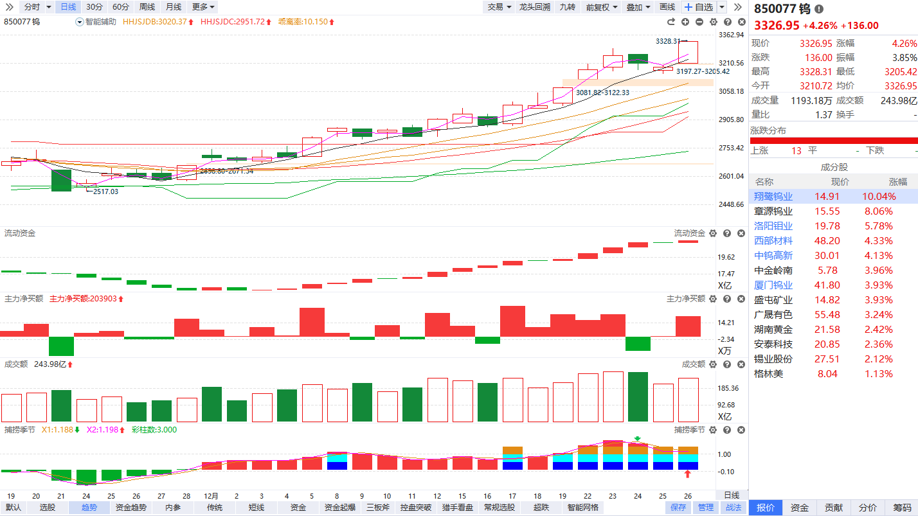The height and width of the screenshot is (516, 918).
Task: Click the zoom-in plus icon on main chart
Action: coord(686,22)
